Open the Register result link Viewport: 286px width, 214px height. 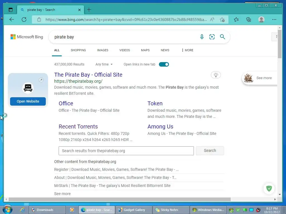116,169
